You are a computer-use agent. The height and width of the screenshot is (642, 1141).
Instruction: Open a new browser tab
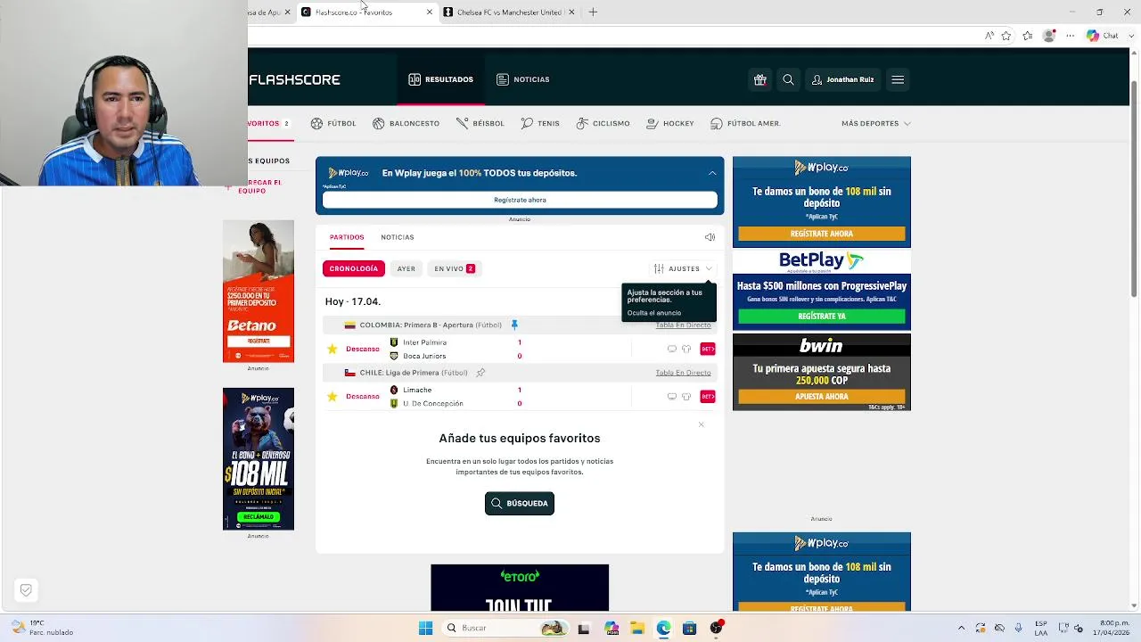point(593,12)
